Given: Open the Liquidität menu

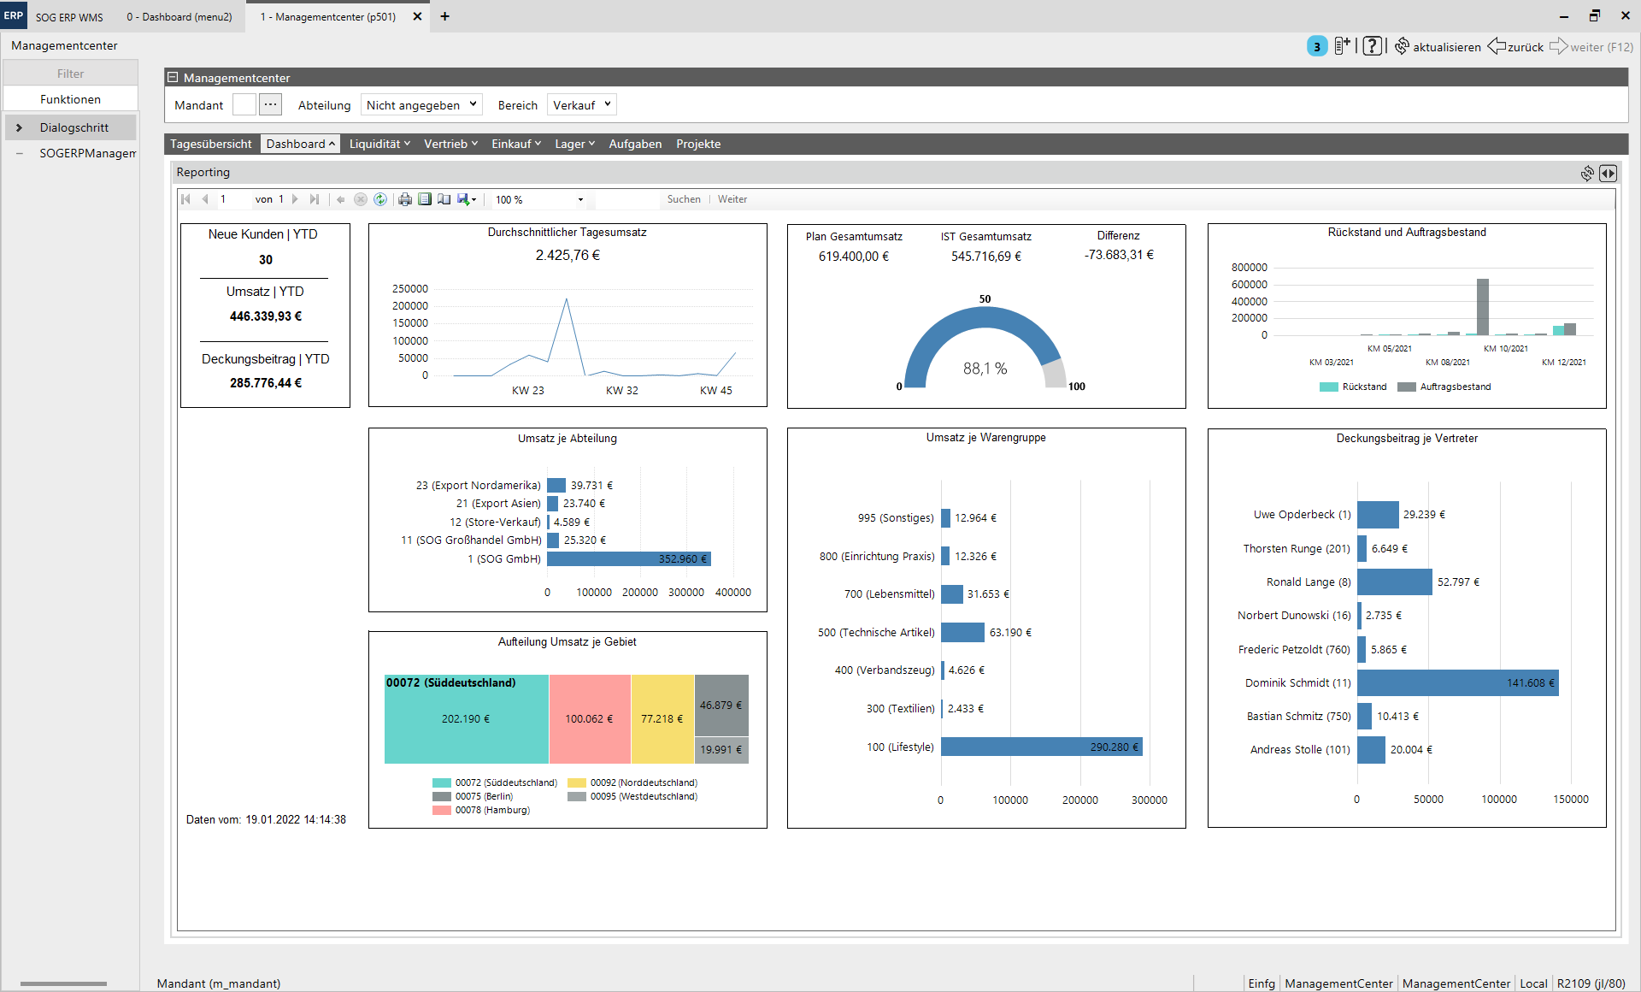Looking at the screenshot, I should (x=379, y=144).
